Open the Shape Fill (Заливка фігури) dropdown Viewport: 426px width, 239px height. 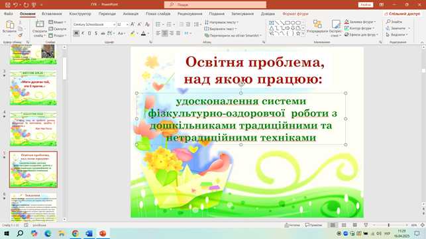360,22
